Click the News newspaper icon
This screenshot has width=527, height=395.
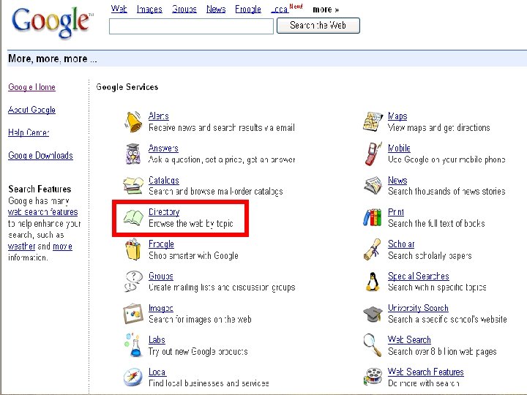373,185
